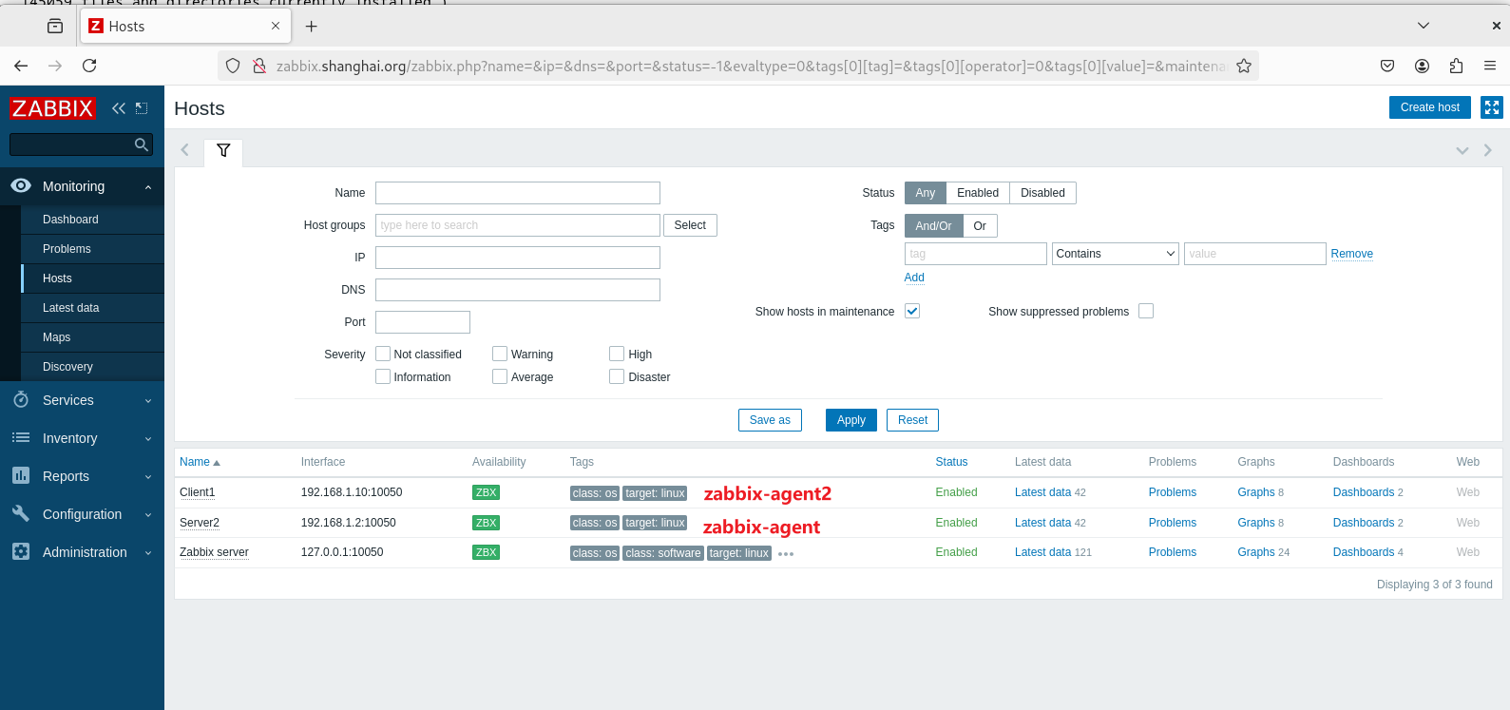Click the magnifier icon in the sidebar search
Viewport: 1510px width, 710px height.
point(142,144)
